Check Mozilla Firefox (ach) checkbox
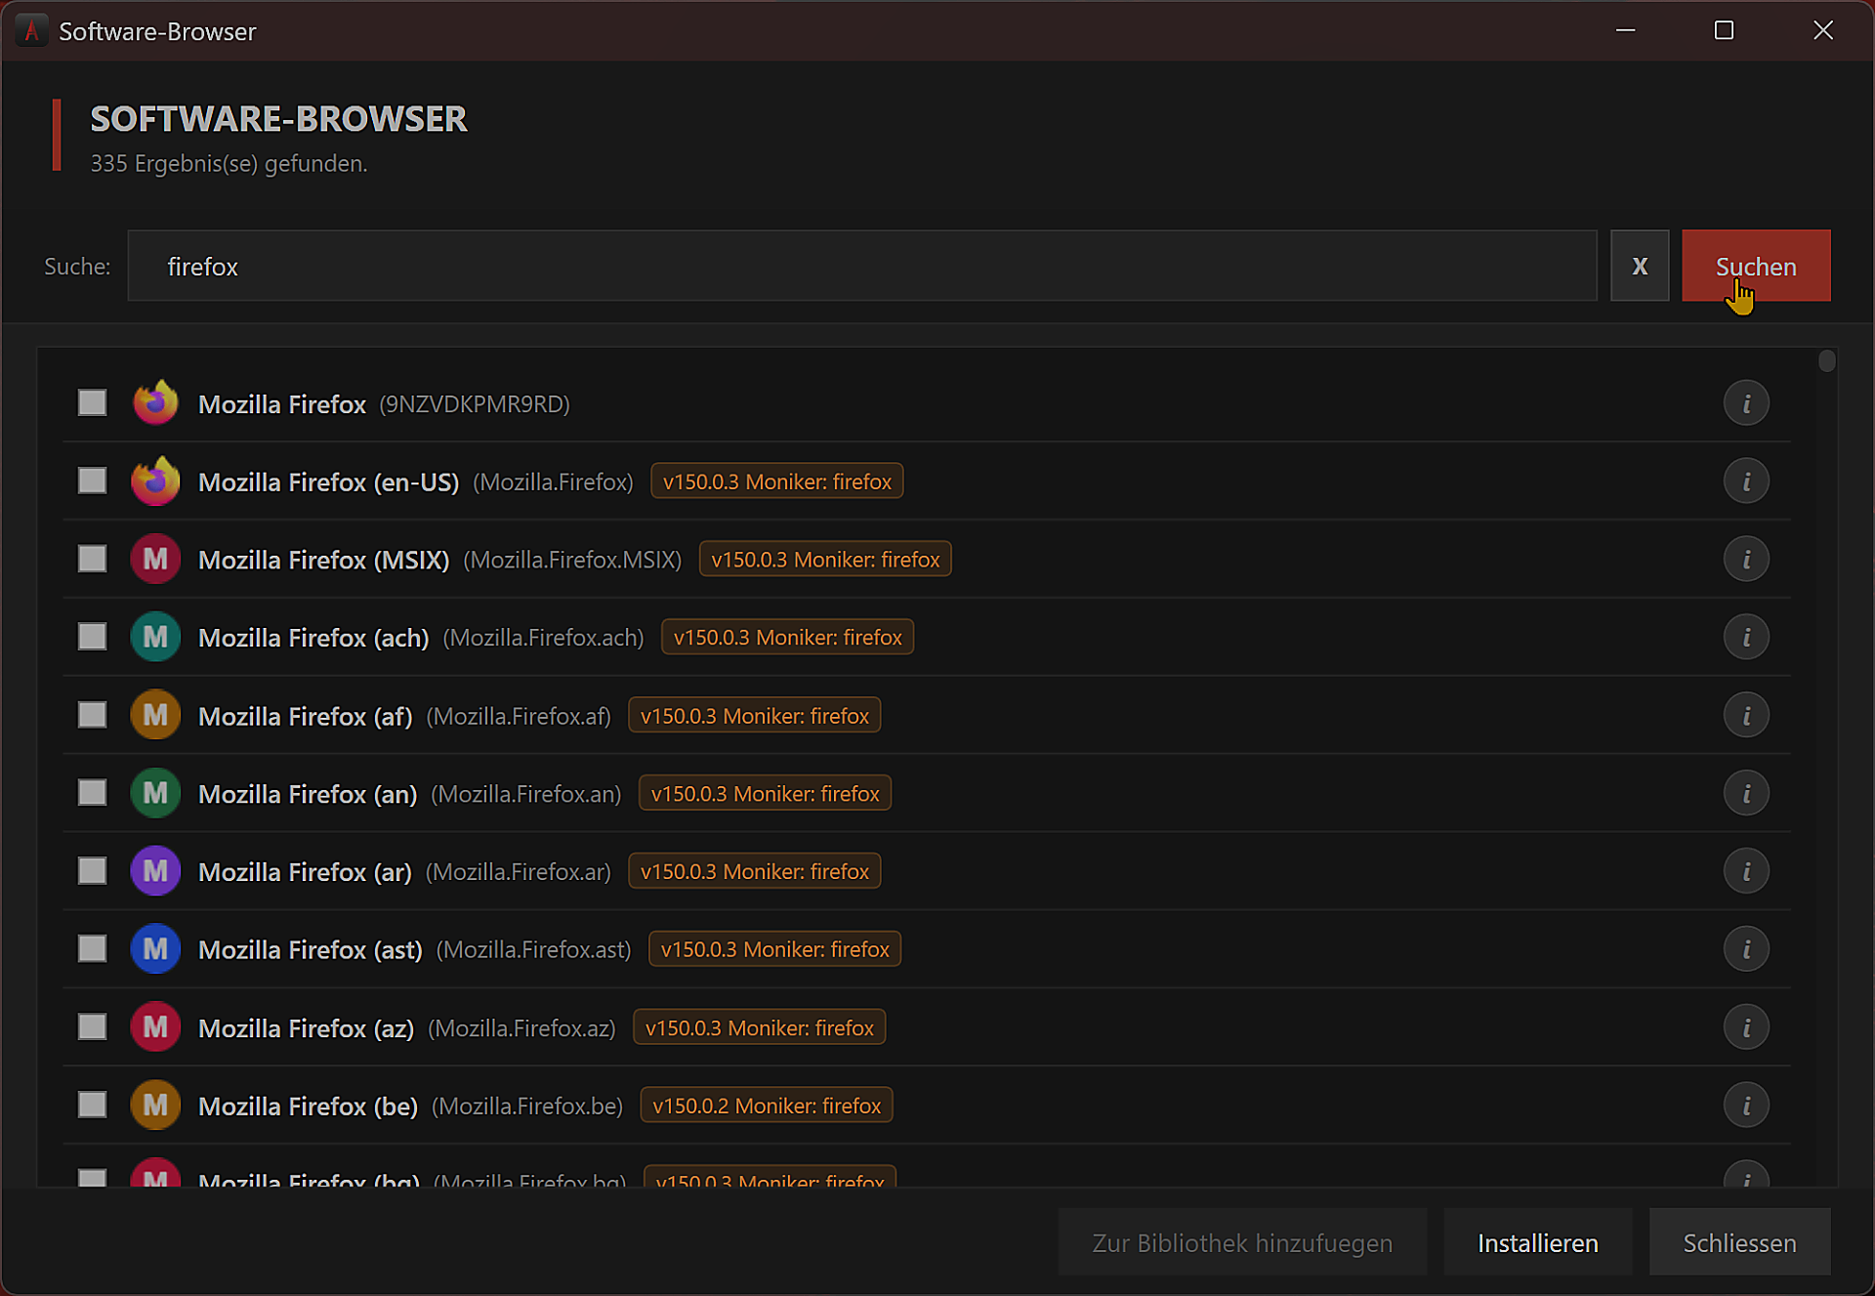1875x1296 pixels. pos(93,637)
